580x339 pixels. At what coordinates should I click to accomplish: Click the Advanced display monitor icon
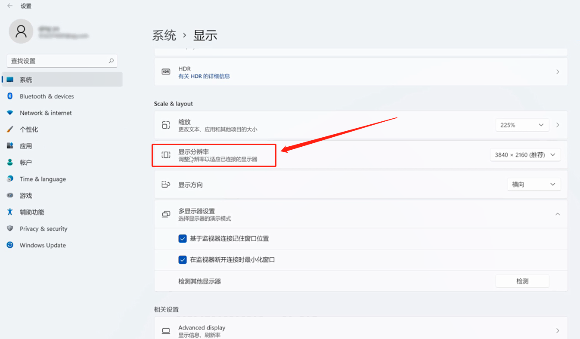(166, 331)
